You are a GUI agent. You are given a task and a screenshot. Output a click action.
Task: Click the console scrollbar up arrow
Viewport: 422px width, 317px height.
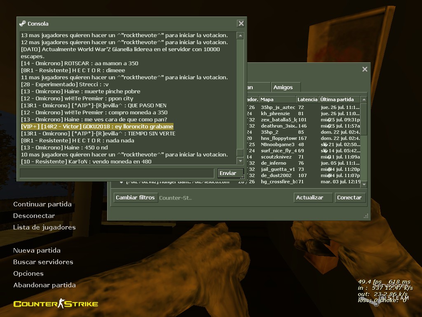coord(240,35)
